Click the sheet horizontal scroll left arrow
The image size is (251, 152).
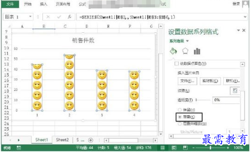tap(106, 140)
